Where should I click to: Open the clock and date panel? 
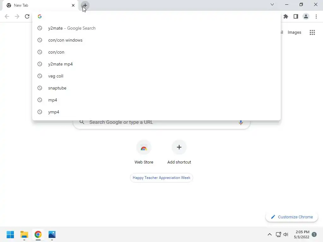302,234
